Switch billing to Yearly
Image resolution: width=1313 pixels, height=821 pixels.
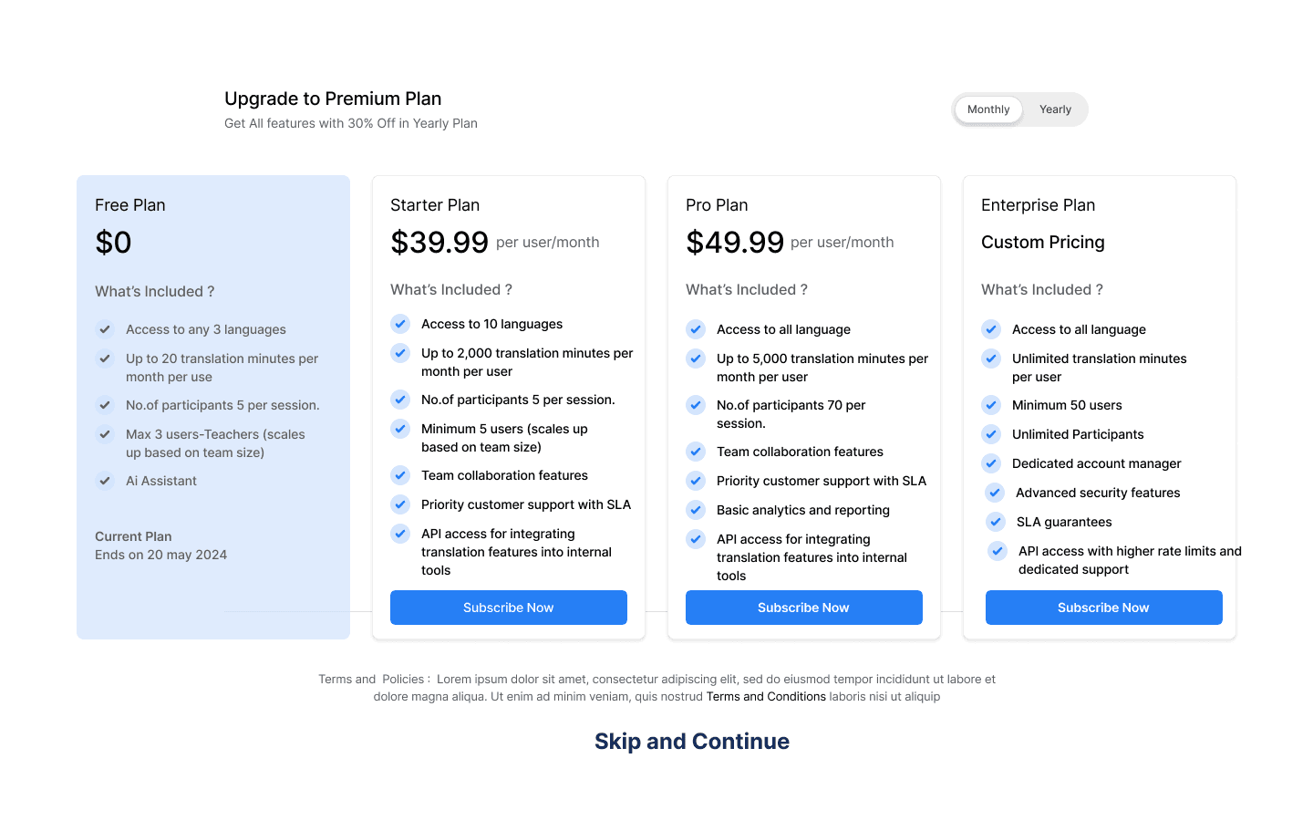[x=1055, y=109]
